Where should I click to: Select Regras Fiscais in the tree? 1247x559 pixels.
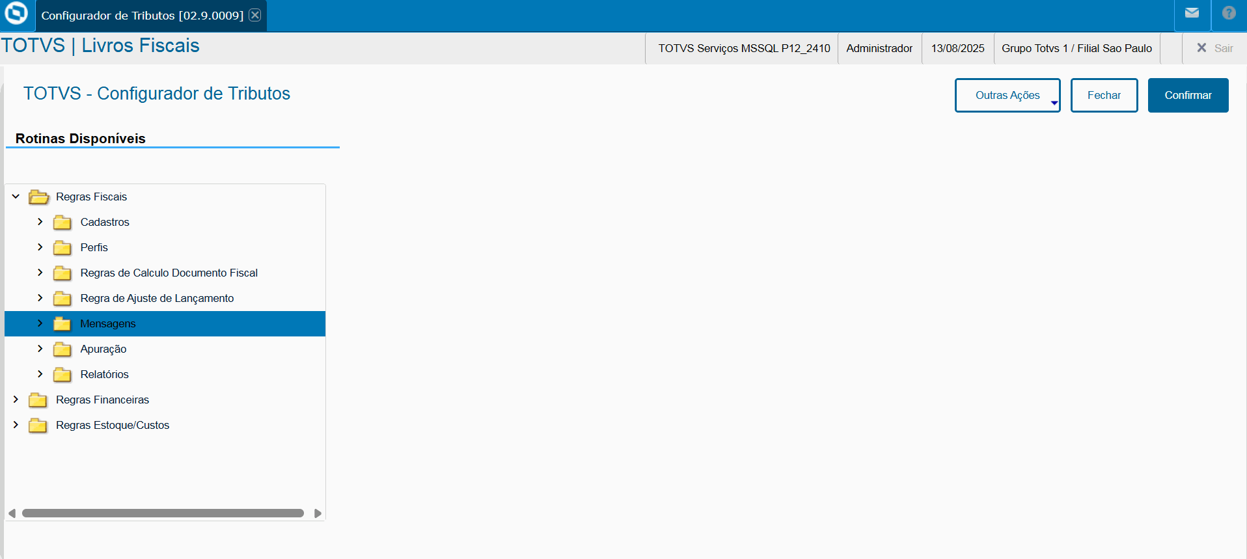click(91, 197)
